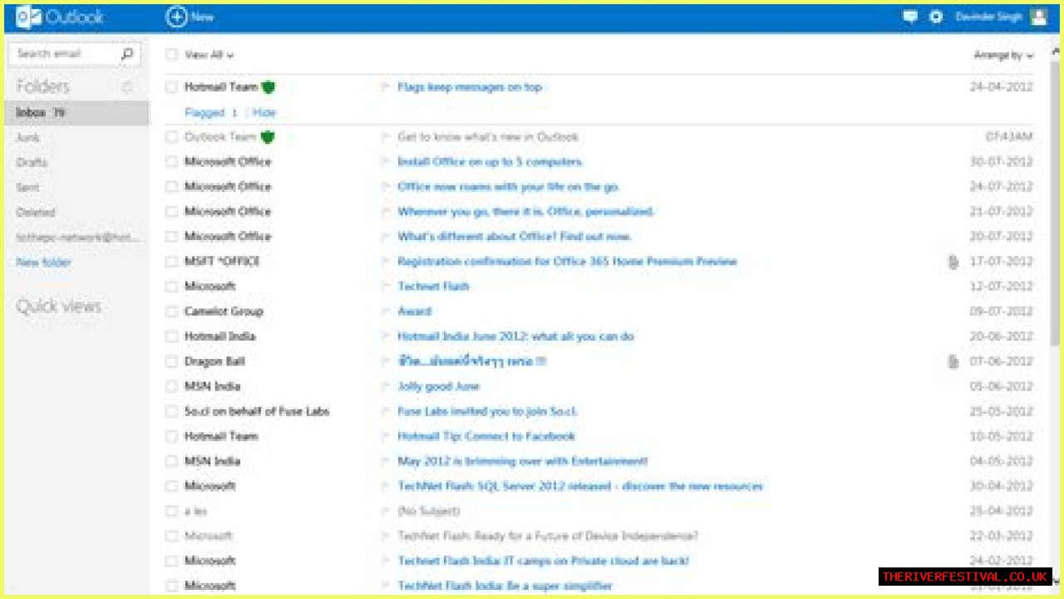1064x599 pixels.
Task: Click the Folders refresh icon
Action: [x=127, y=87]
